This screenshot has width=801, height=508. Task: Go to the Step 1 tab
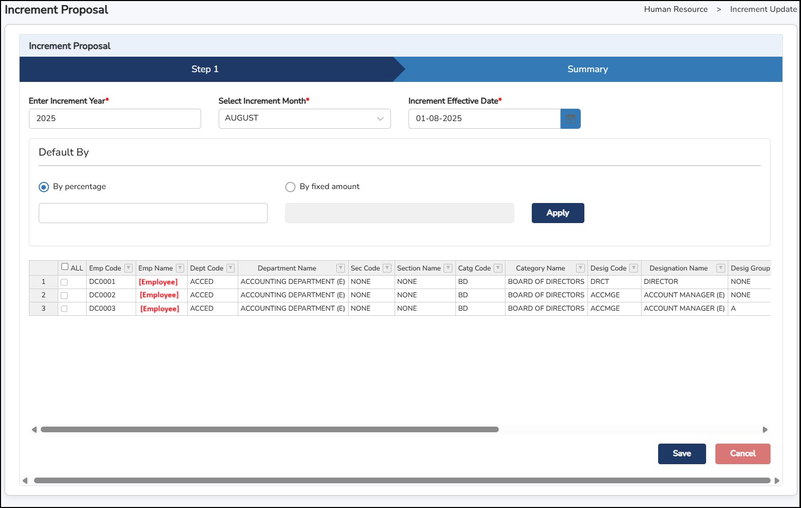[205, 69]
